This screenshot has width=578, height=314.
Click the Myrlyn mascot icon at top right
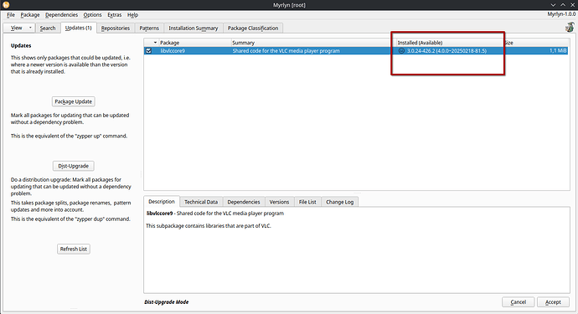570,27
